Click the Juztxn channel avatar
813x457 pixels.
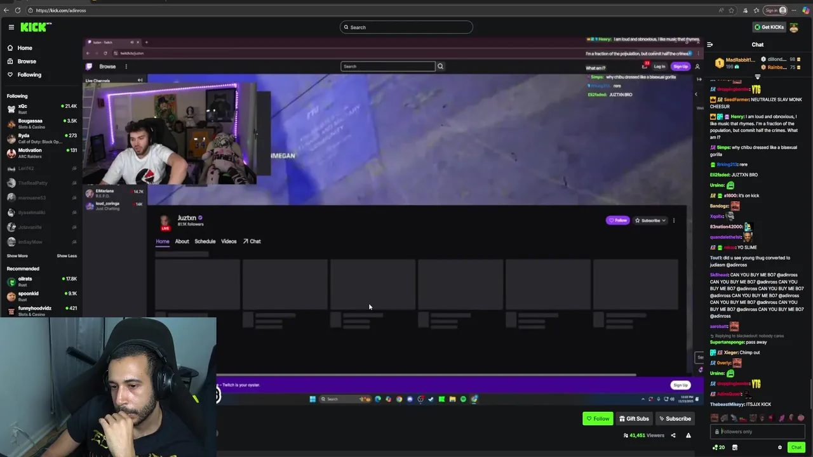[165, 220]
